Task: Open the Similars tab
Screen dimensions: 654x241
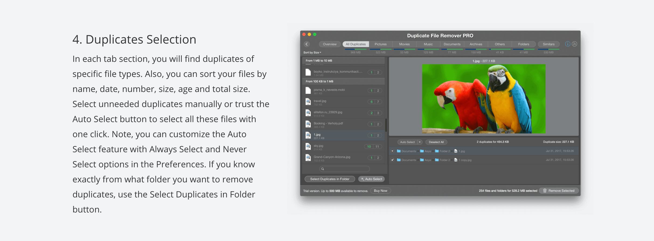Action: [x=549, y=44]
